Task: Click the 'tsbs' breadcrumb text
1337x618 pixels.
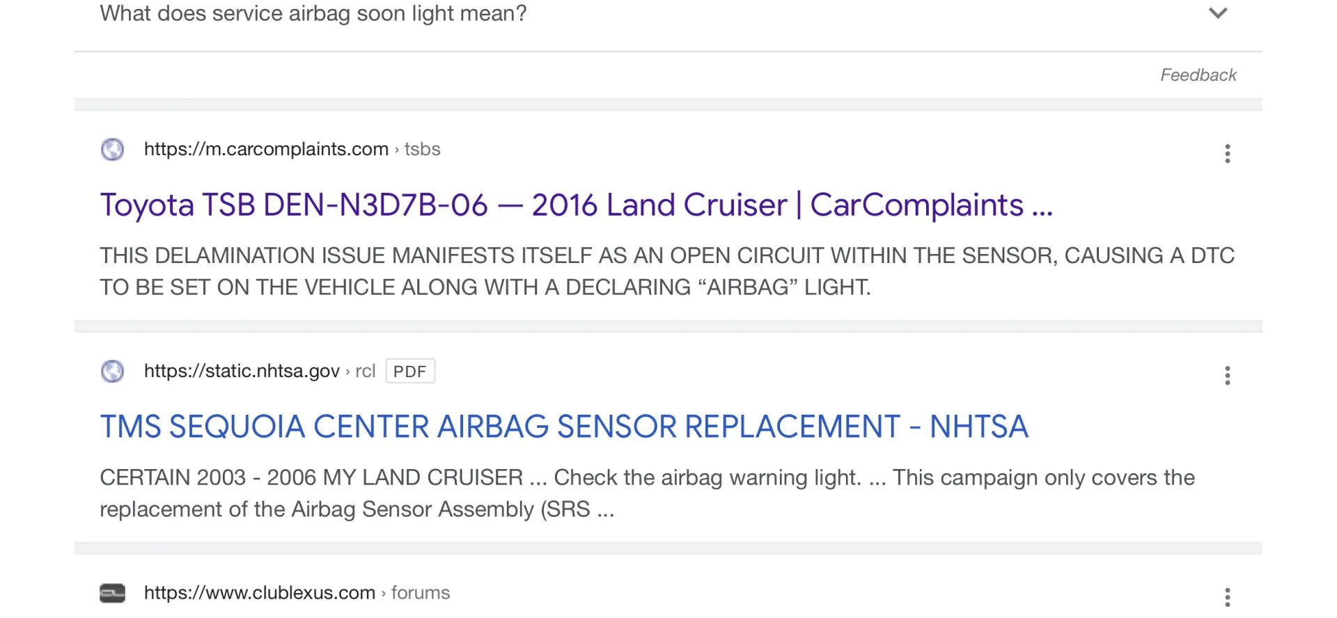Action: tap(422, 149)
